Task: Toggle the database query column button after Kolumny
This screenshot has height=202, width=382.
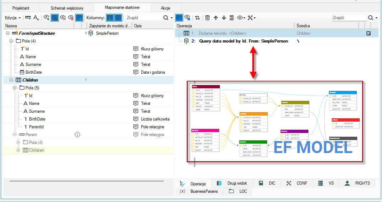Action: [110, 18]
